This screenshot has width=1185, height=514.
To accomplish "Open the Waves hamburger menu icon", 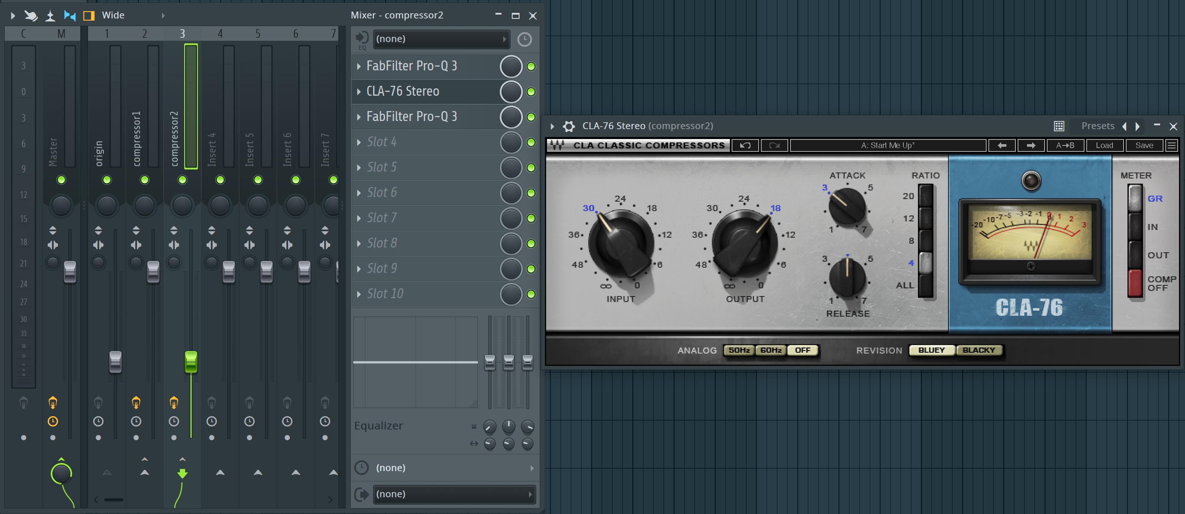I will (1172, 146).
